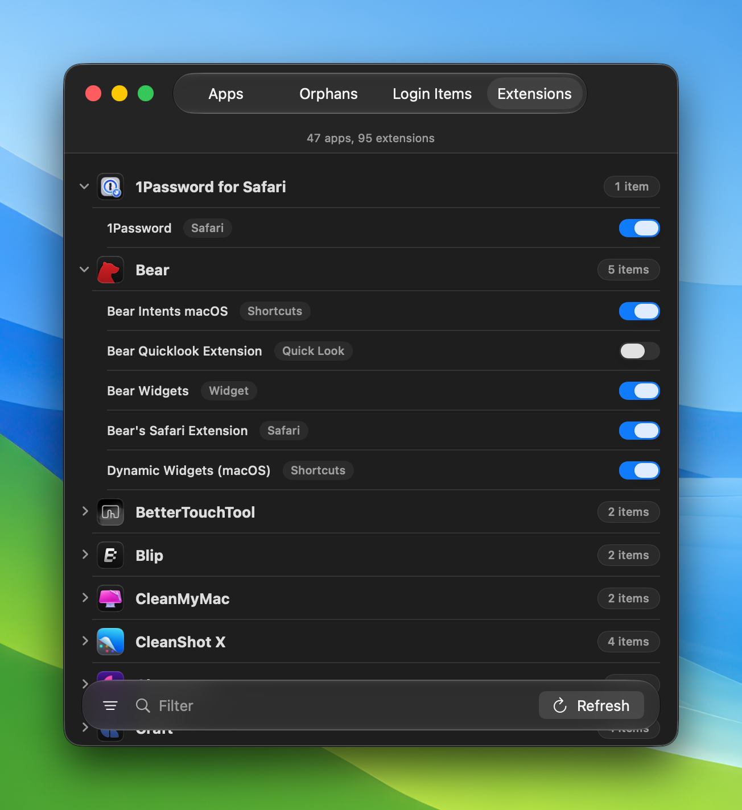Click the '5 items' badge for Bear
Screen dimensions: 742x810
point(629,270)
